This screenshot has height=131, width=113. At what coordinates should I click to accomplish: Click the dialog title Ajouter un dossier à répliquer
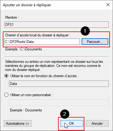(x=27, y=5)
